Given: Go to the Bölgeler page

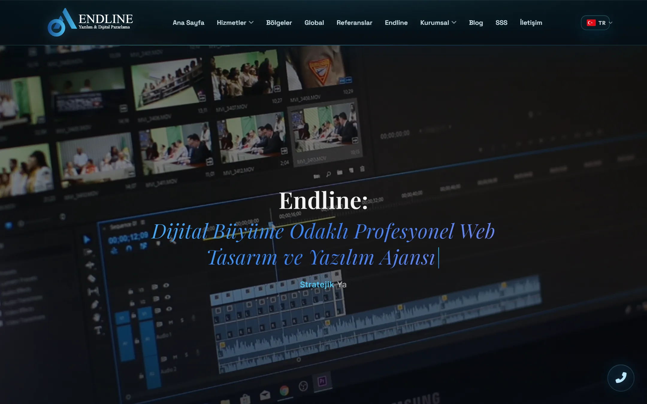Looking at the screenshot, I should (x=279, y=23).
